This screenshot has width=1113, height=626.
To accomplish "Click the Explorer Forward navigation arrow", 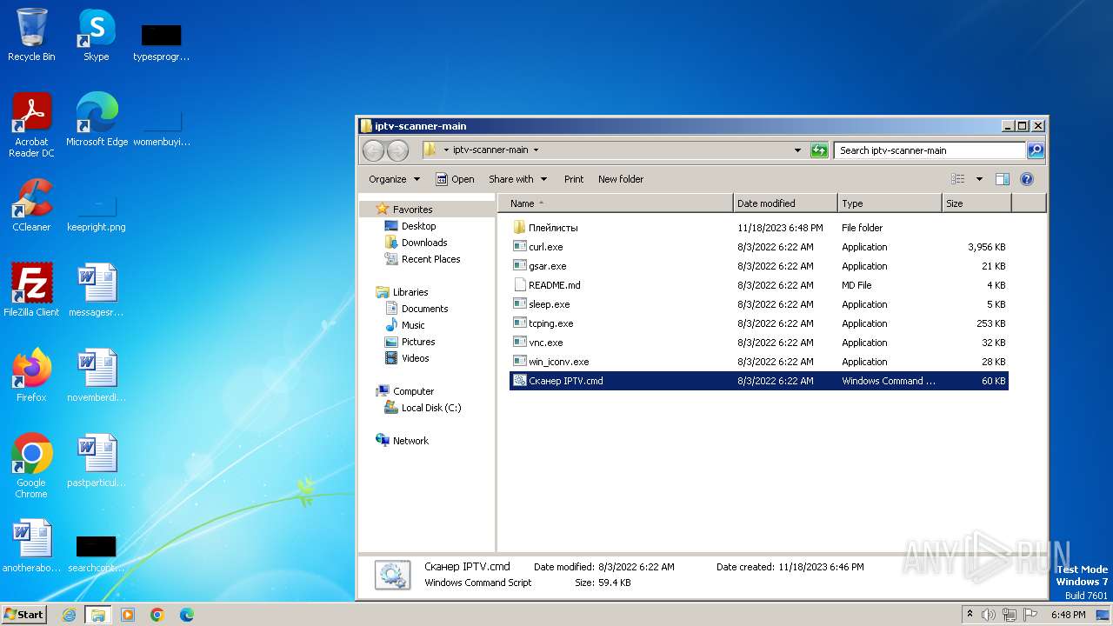I will (397, 150).
